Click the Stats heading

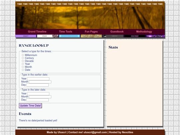113,47
